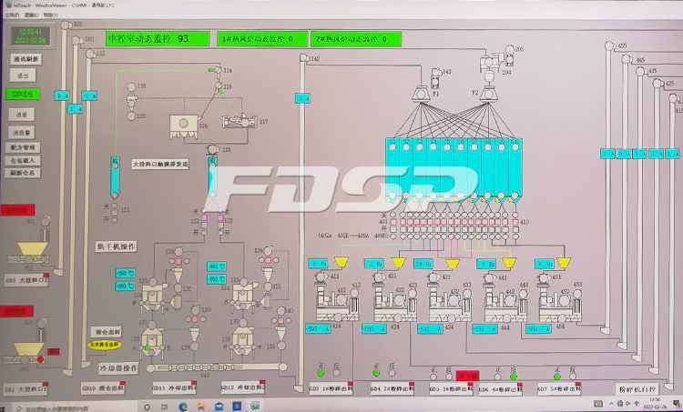This screenshot has width=683, height=412.
Task: Open the 粉碎机自控 auto control panel
Action: 637,387
